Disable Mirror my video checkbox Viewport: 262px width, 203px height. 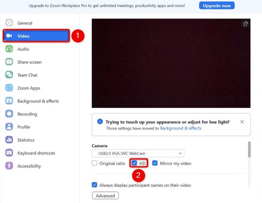coord(155,163)
